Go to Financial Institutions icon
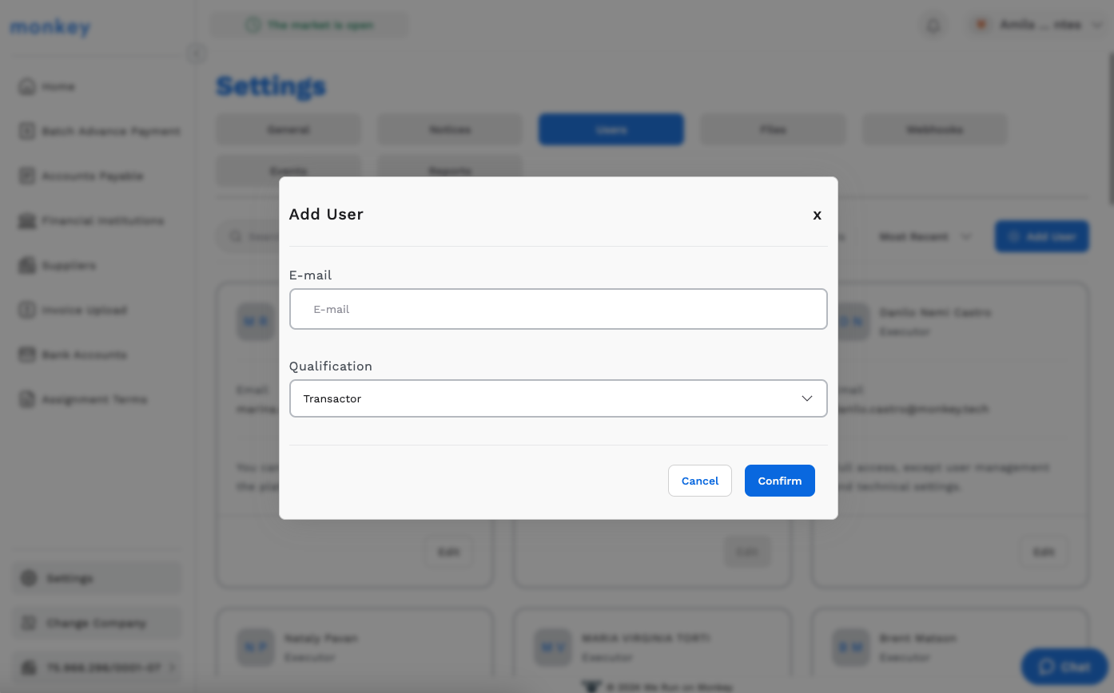This screenshot has width=1114, height=693. click(27, 220)
